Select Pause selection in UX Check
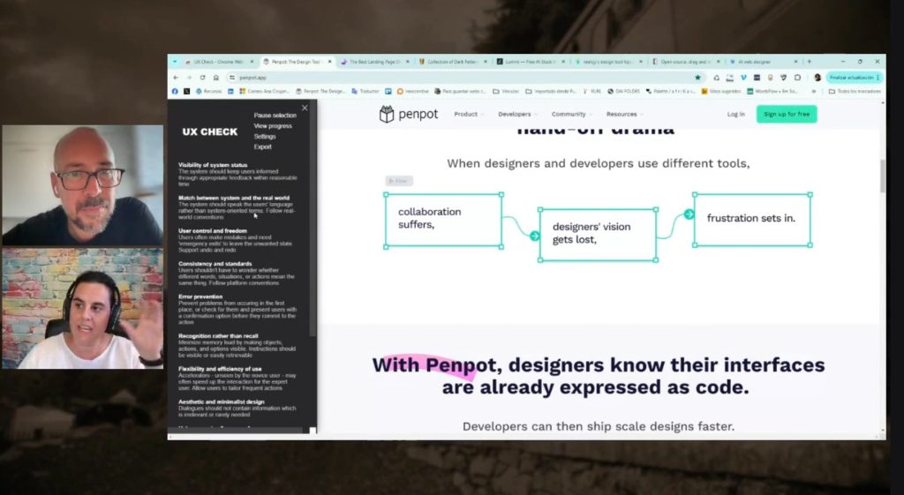This screenshot has width=904, height=495. pyautogui.click(x=275, y=116)
